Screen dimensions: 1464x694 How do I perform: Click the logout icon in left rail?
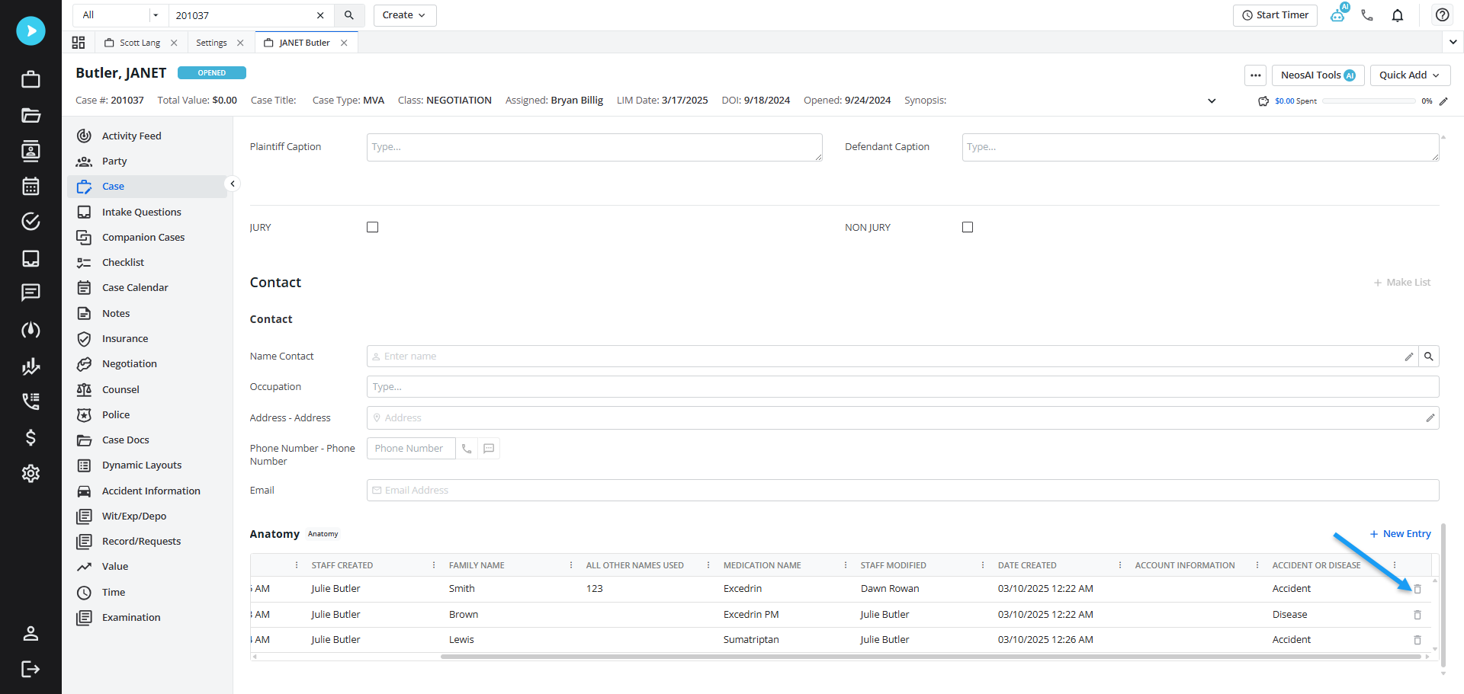point(30,669)
